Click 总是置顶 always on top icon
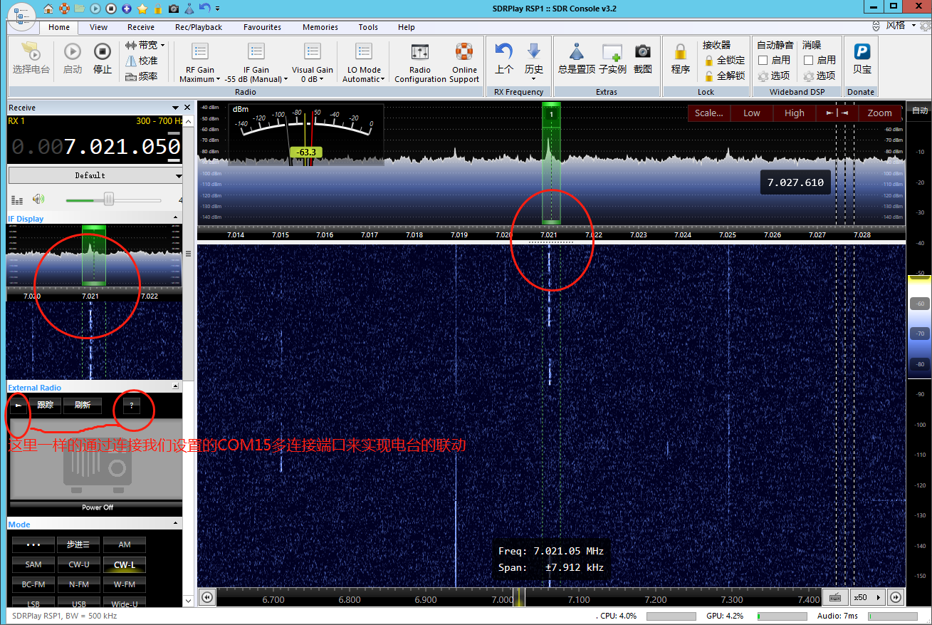This screenshot has width=932, height=625. (577, 59)
